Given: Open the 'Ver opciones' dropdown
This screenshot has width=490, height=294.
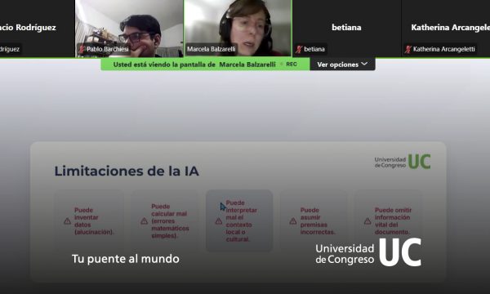Looking at the screenshot, I should (x=342, y=65).
